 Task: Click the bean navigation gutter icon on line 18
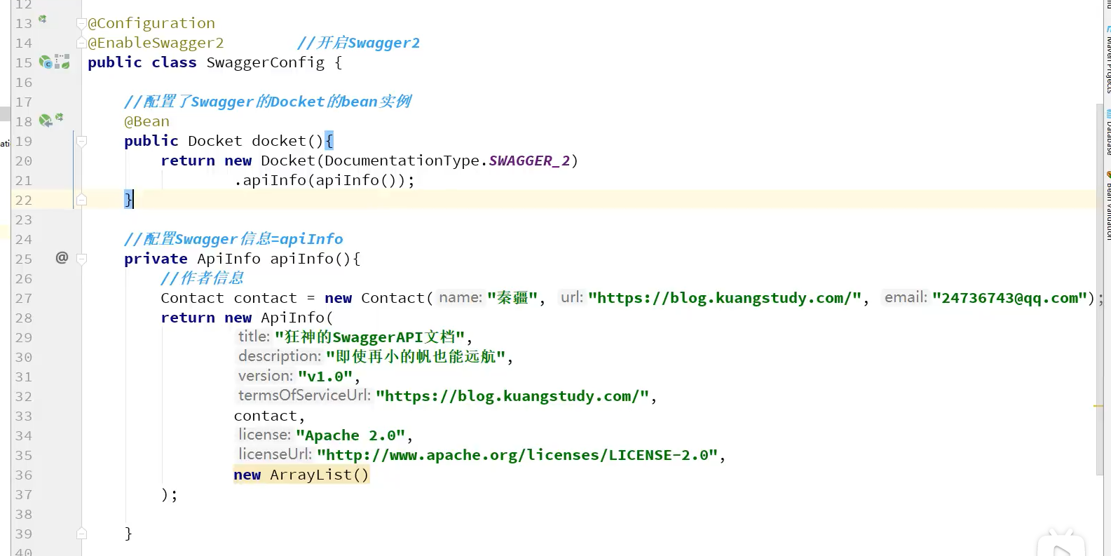(46, 121)
